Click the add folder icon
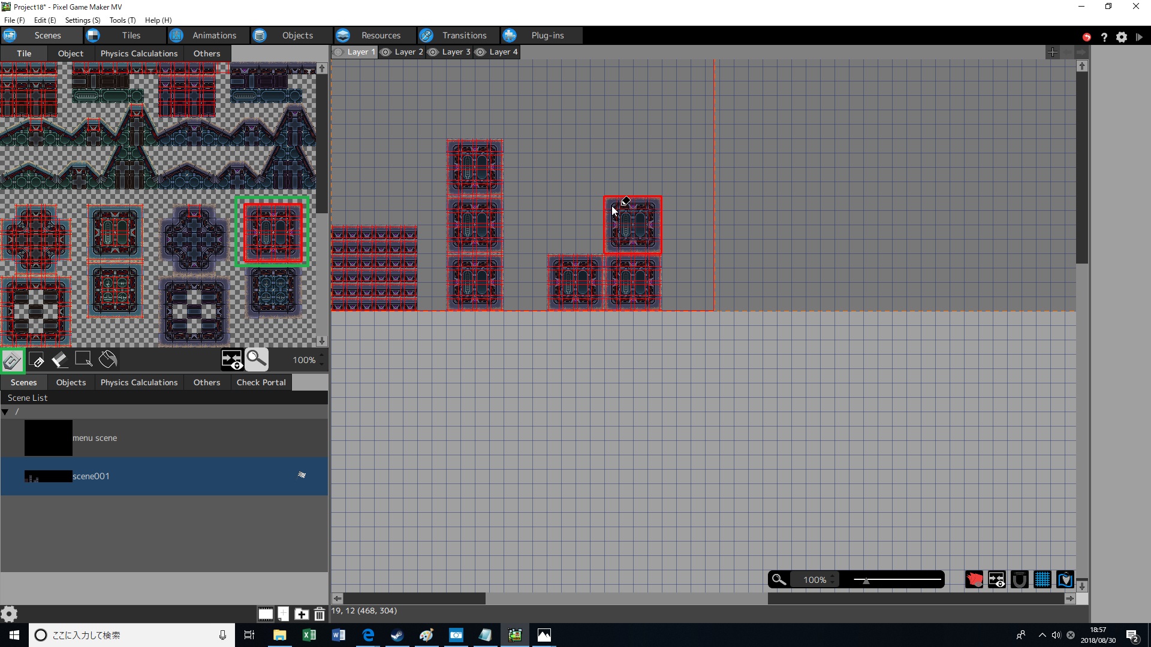The image size is (1151, 647). tap(302, 614)
